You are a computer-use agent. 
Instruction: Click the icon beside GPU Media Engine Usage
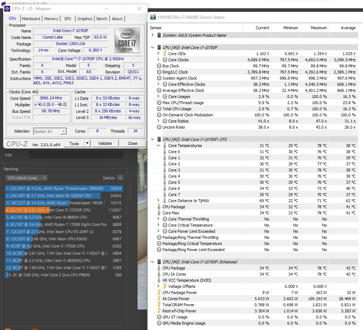pos(159,323)
